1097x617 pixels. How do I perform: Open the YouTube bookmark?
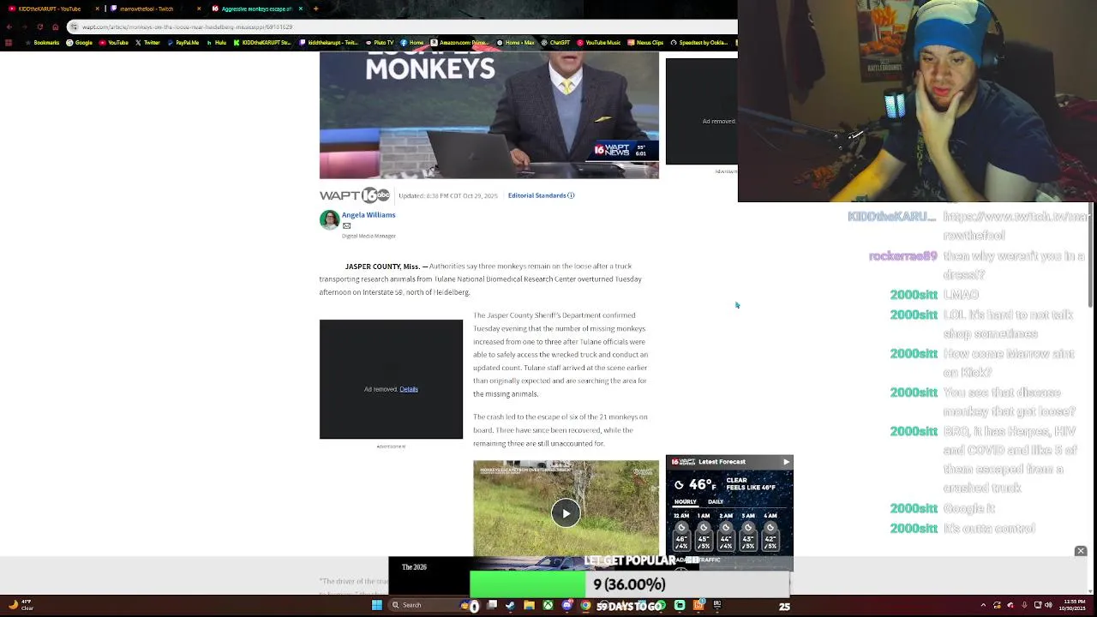tap(114, 43)
